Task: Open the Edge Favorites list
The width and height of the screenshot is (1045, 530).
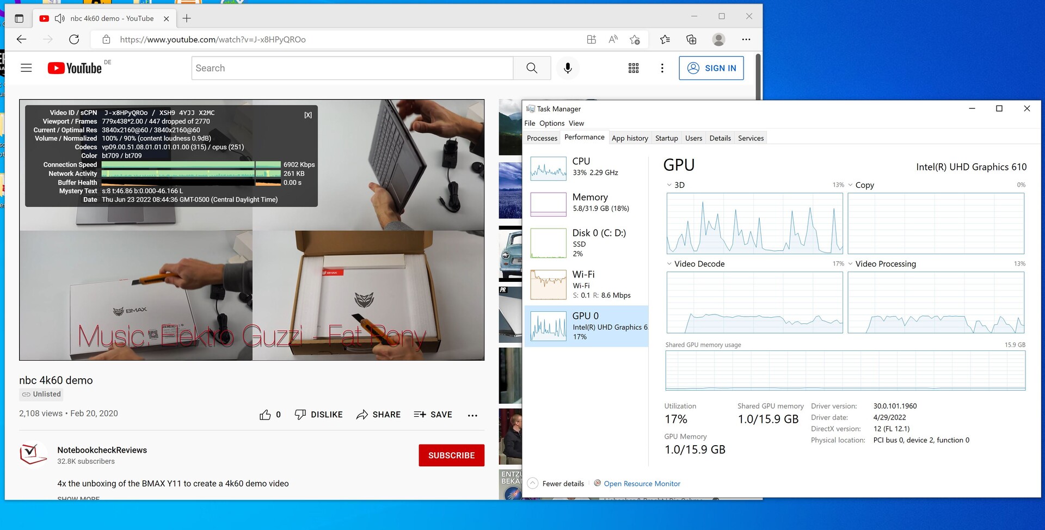Action: (665, 39)
